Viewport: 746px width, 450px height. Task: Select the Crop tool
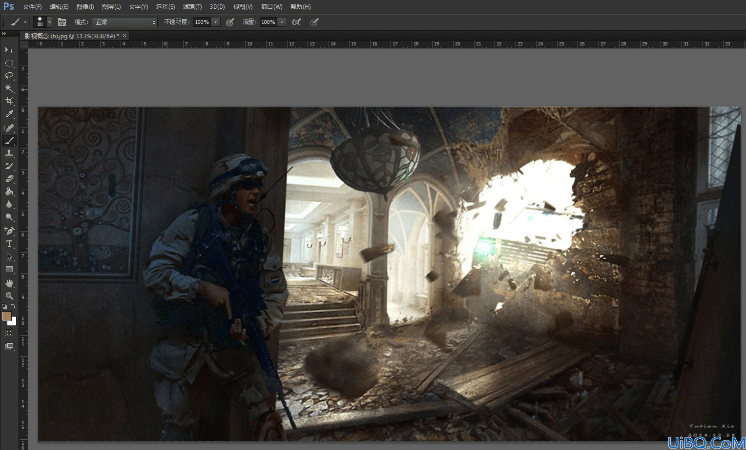coord(9,101)
